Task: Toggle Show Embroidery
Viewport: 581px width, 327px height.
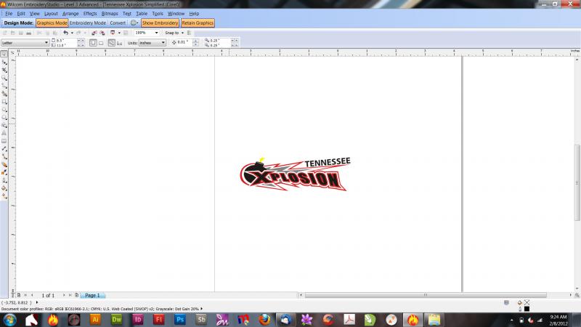Action: 160,23
